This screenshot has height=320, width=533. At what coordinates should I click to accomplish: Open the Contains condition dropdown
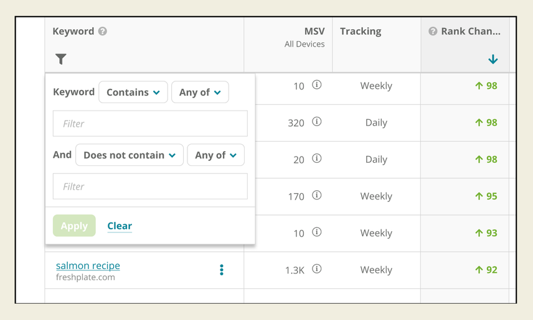[133, 92]
